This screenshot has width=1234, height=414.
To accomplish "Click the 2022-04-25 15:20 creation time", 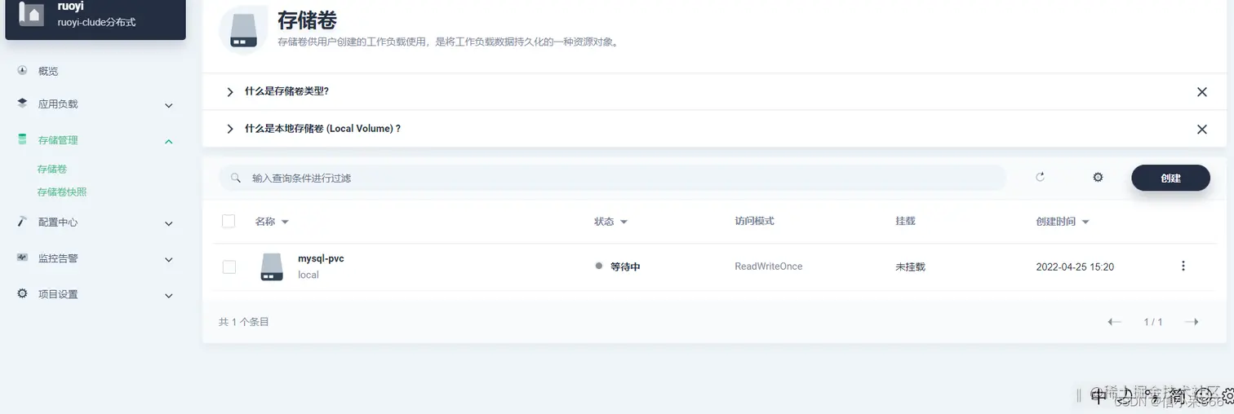I will tap(1075, 266).
